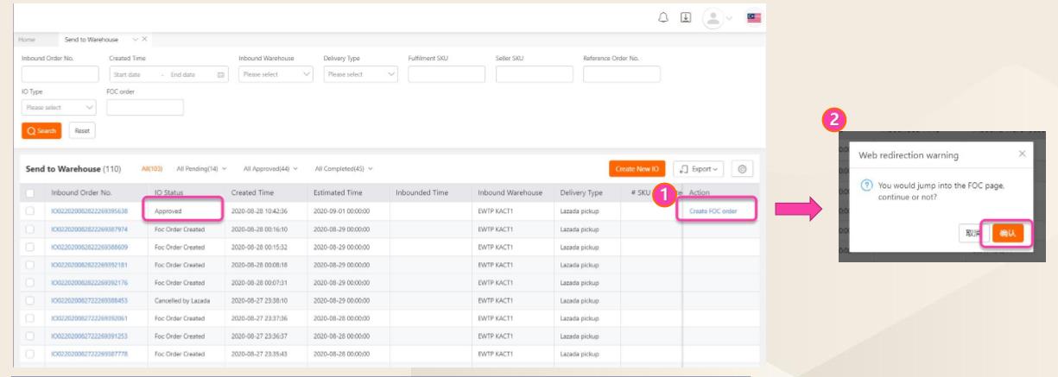Click the Inbound Order No. input field
1058x377 pixels.
coord(60,74)
